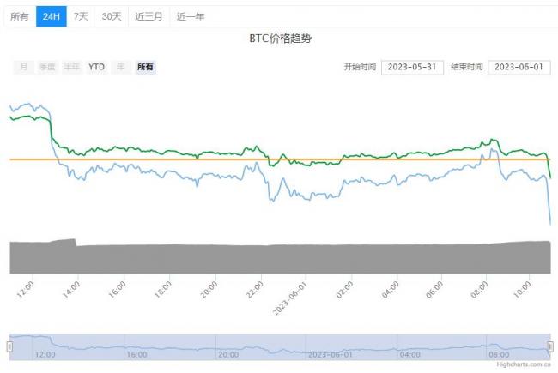Screen dimensions: 558x373
Task: Select the YTD range button
Action: pos(96,67)
